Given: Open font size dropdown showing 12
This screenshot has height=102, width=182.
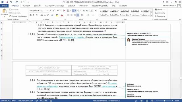Looking at the screenshot, I should coord(48,11).
